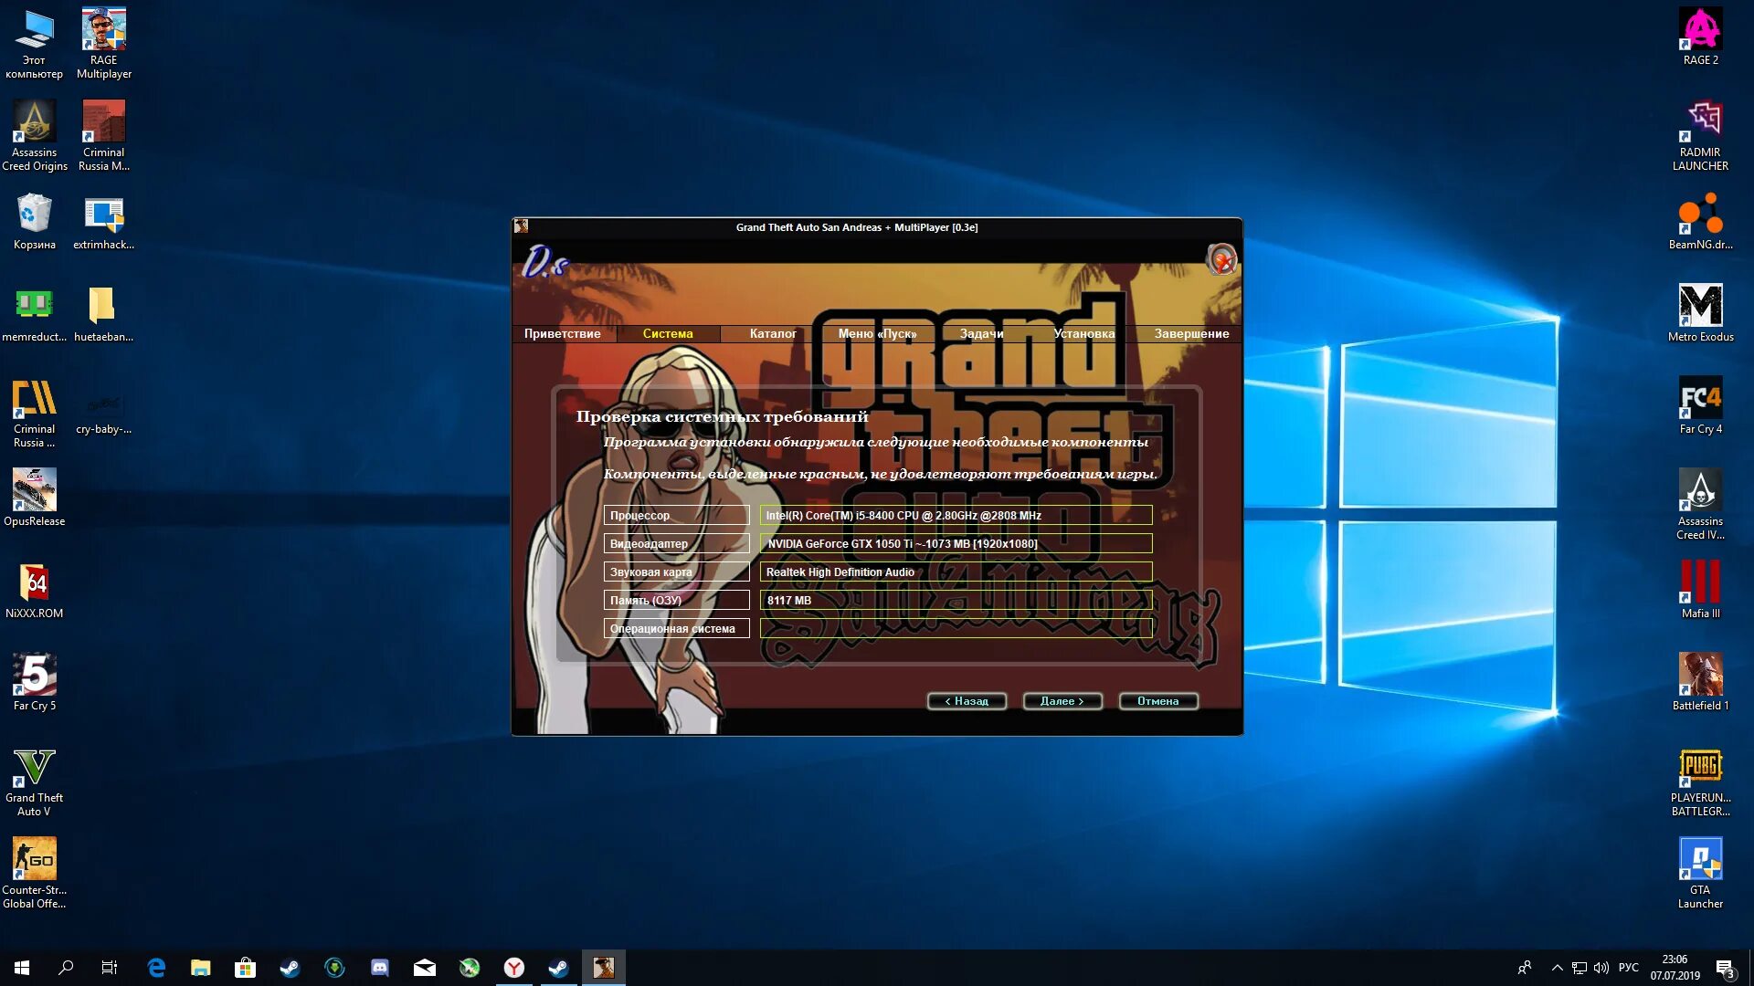Launch PLAYERUNKNOWN'S BATTLEGROUNDS shortcut

click(1700, 781)
